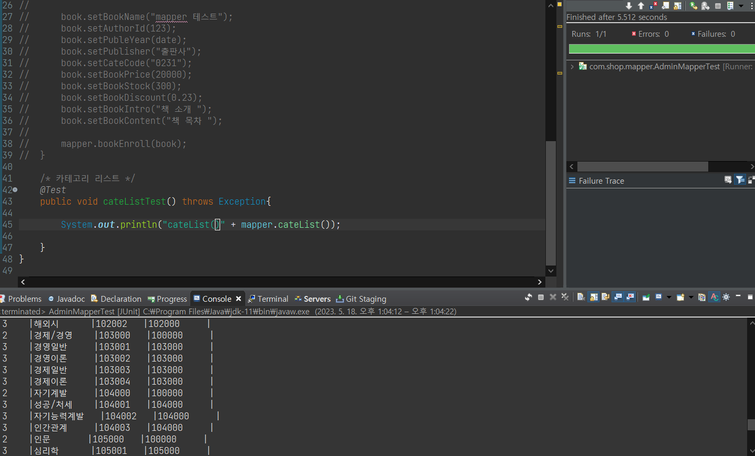The image size is (755, 456).
Task: Click console row with 103002 value
Action: (x=107, y=358)
